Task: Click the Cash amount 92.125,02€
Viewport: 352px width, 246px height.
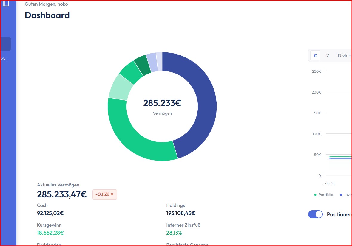Action: [x=50, y=213]
